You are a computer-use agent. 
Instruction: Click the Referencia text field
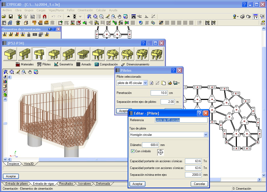(181, 120)
